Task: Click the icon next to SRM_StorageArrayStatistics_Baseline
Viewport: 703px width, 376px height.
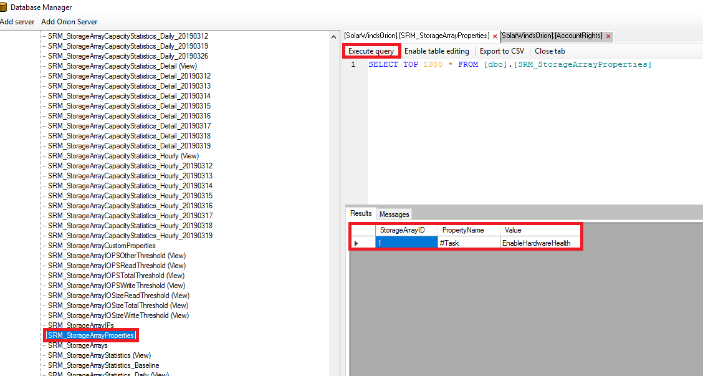Action: (x=42, y=365)
